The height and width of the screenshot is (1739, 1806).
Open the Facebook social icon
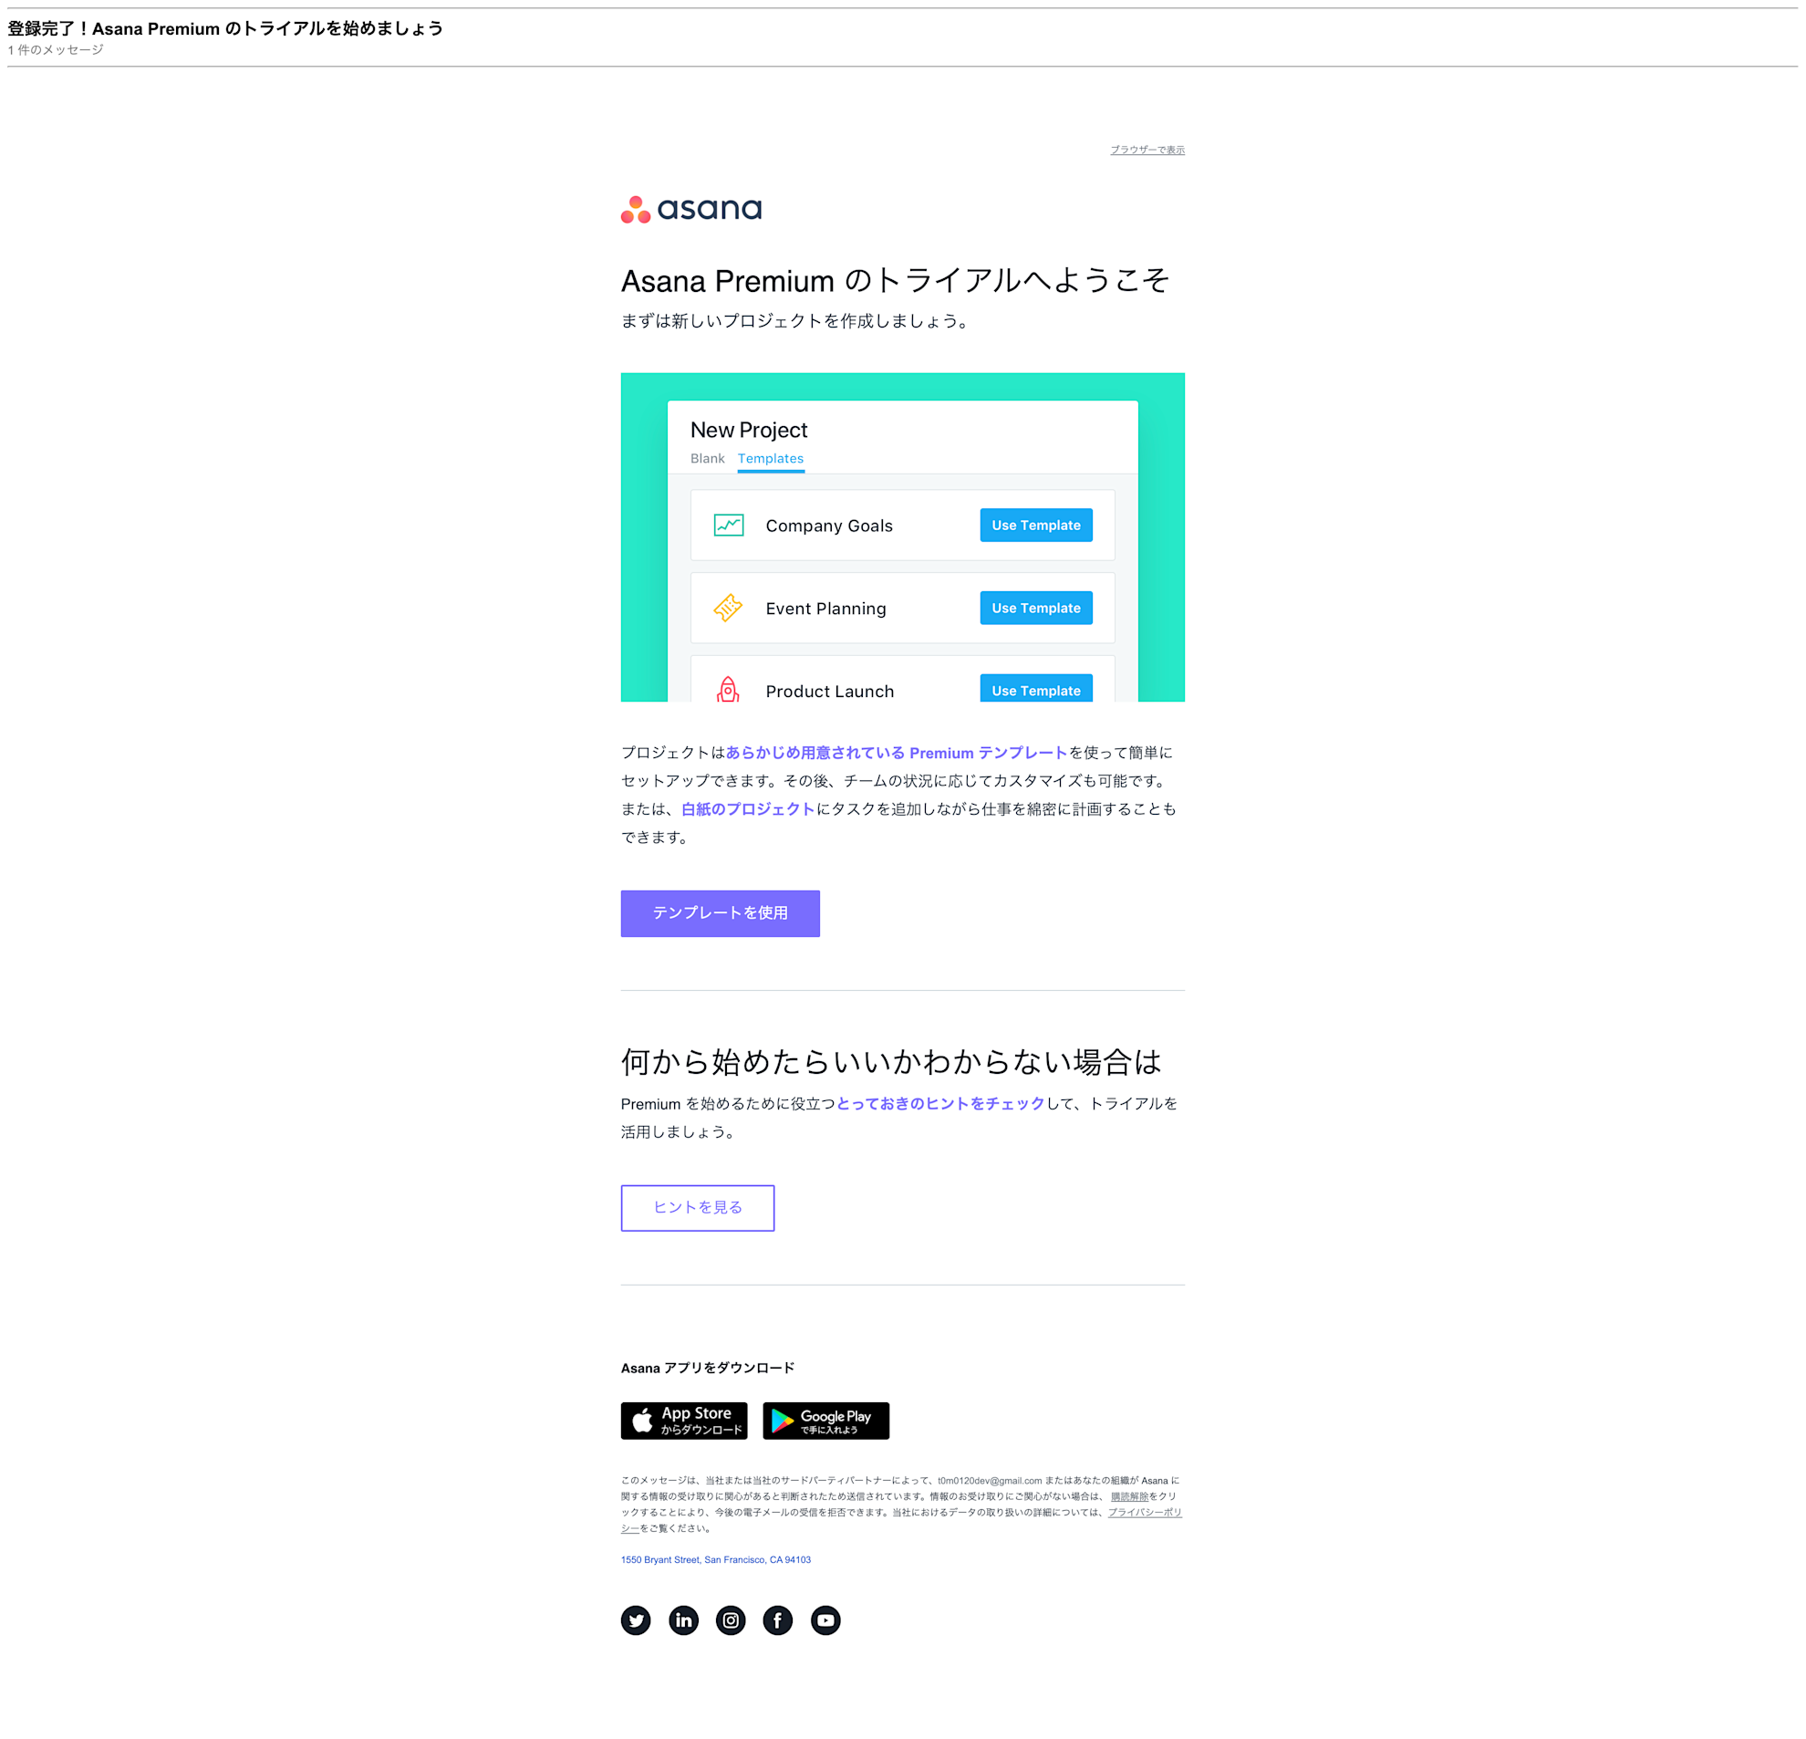click(x=778, y=1620)
